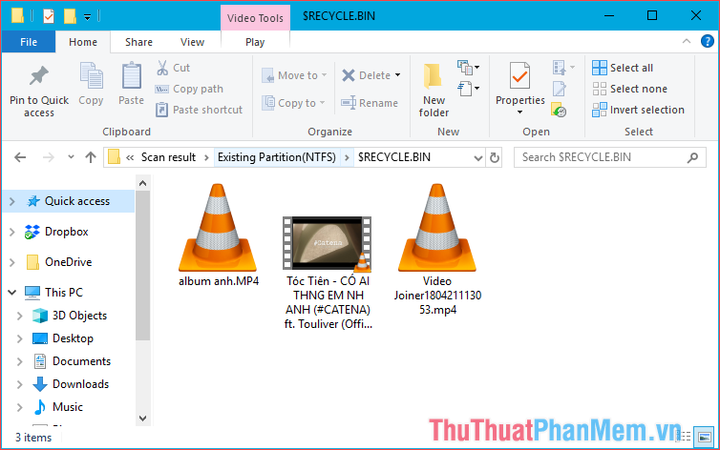
Task: Click New folder icon in title bar toolbar
Action: [x=70, y=16]
